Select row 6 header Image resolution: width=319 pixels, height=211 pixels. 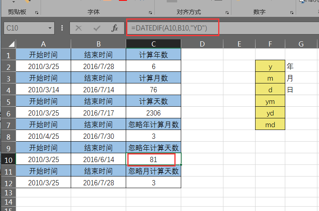coord(8,114)
